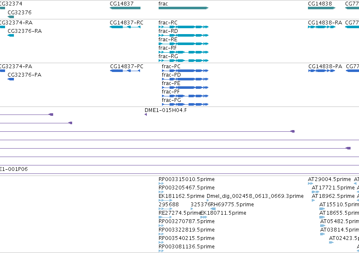Screen dimensions: 359x253
Task: Click the CG32376 gene label
Action: (x=19, y=12)
